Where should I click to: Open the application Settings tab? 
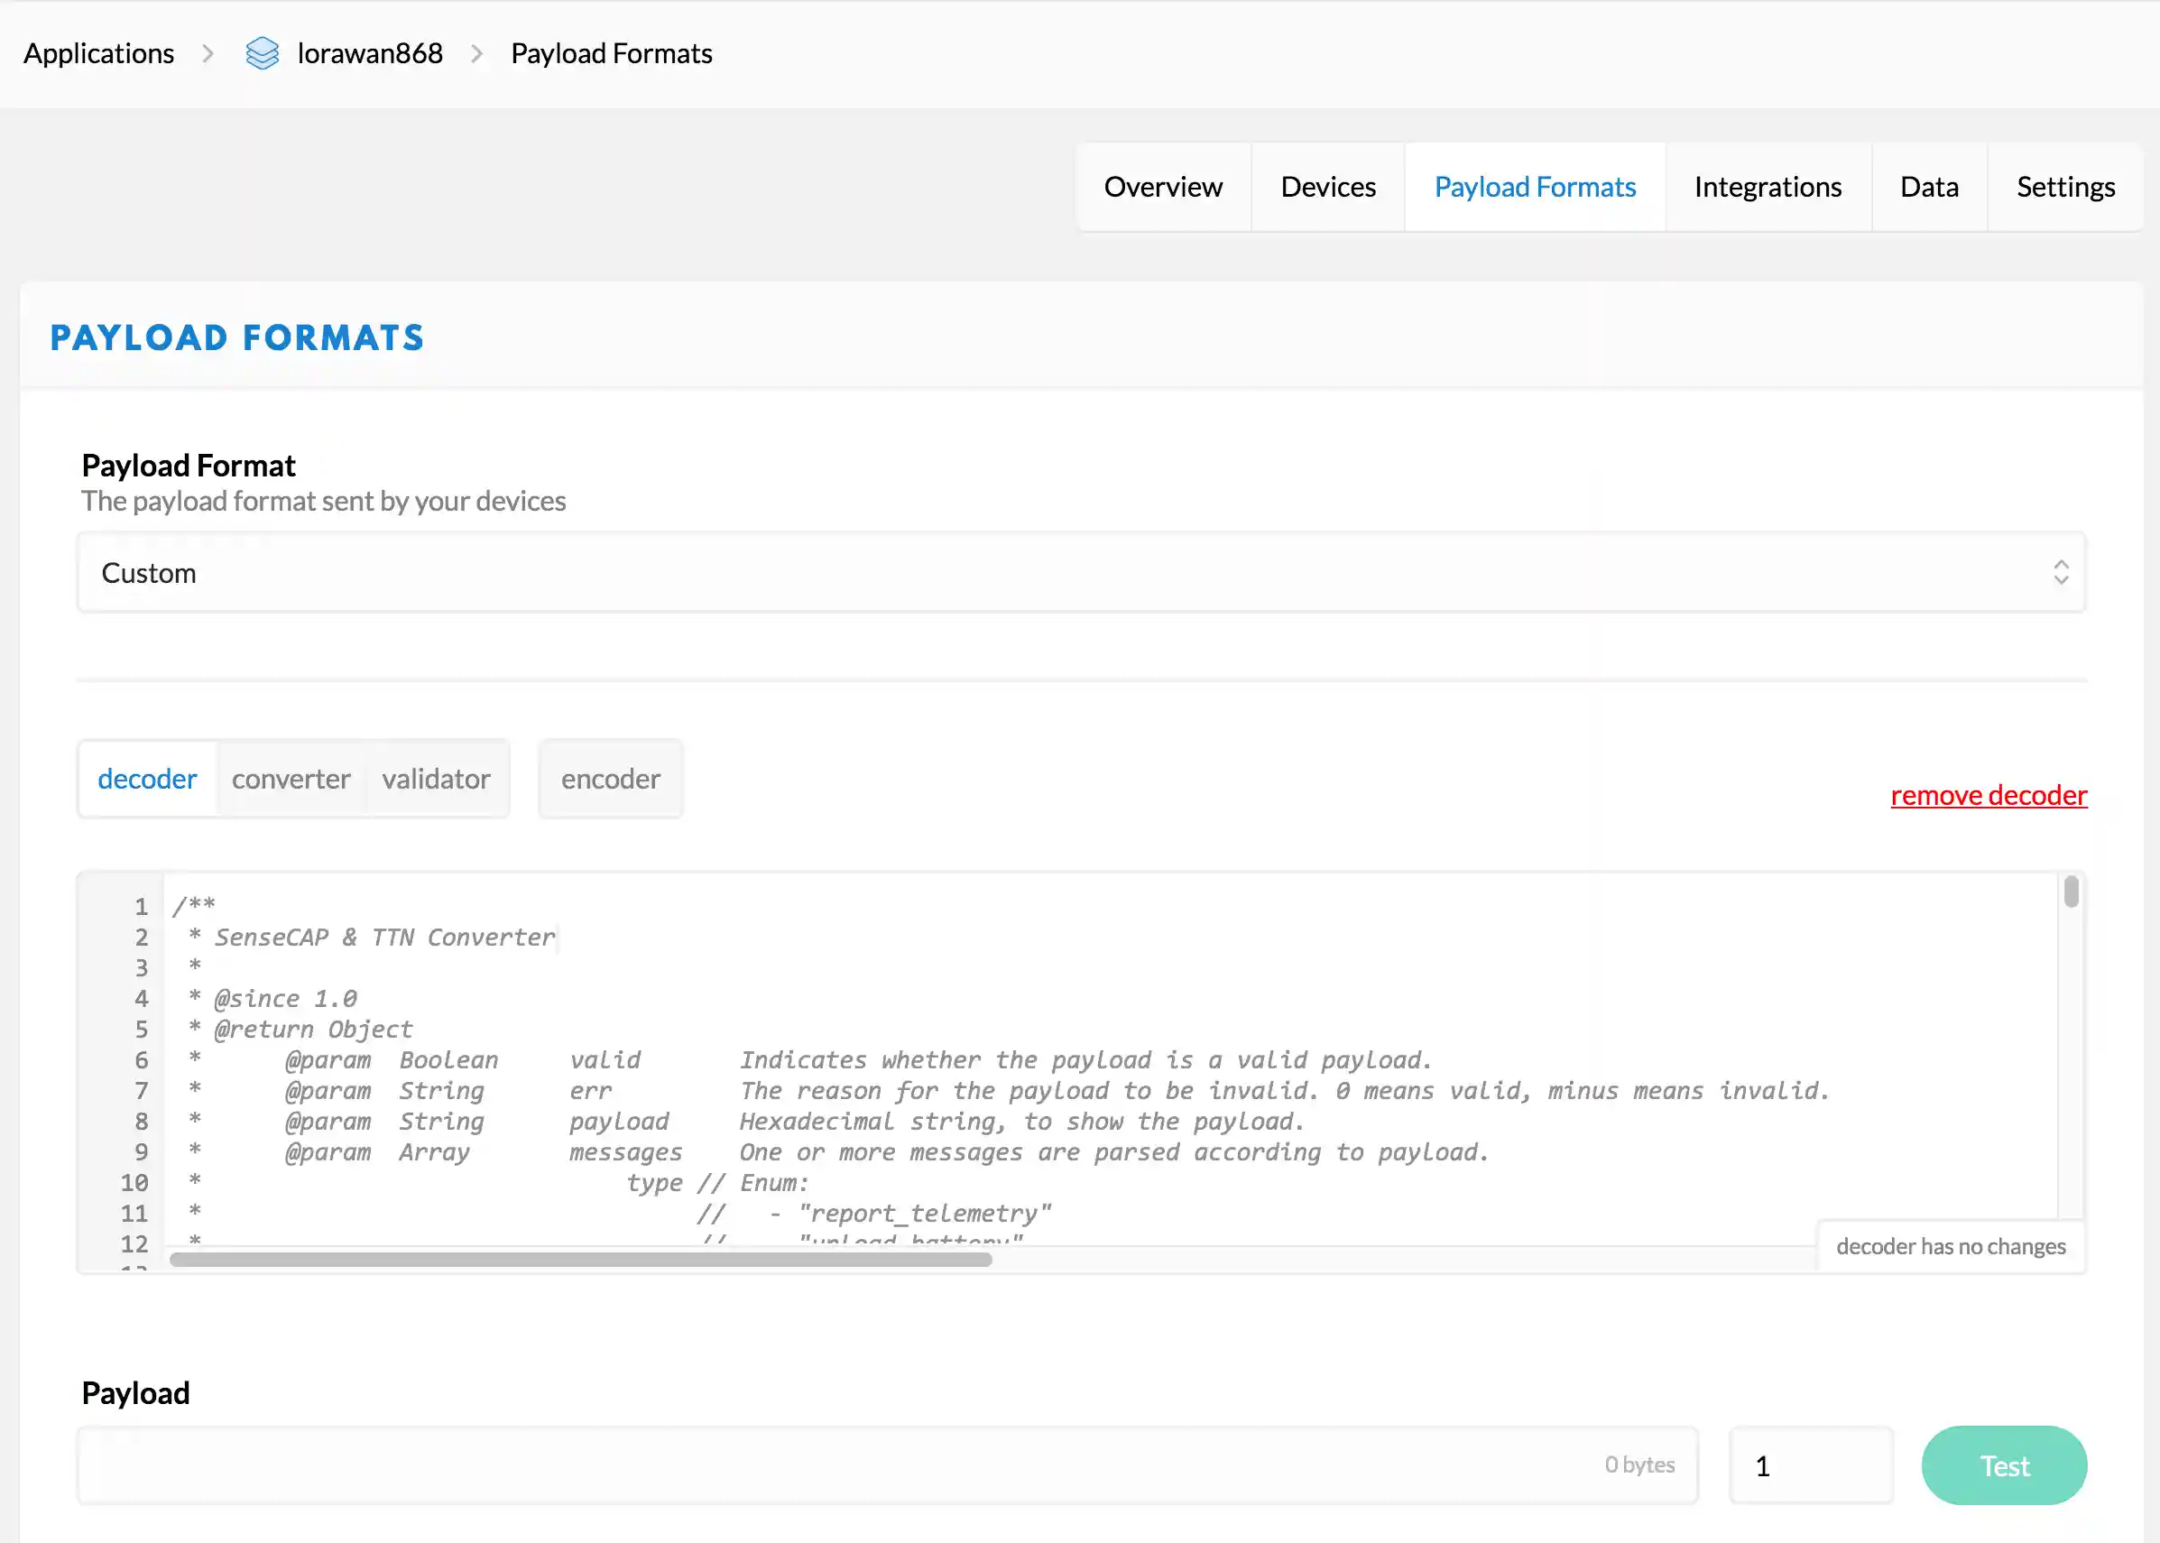tap(2065, 187)
